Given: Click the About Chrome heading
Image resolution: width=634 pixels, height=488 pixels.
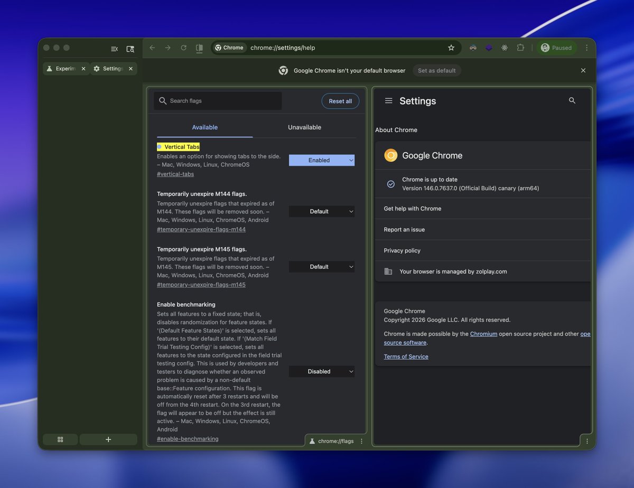Looking at the screenshot, I should click(396, 130).
